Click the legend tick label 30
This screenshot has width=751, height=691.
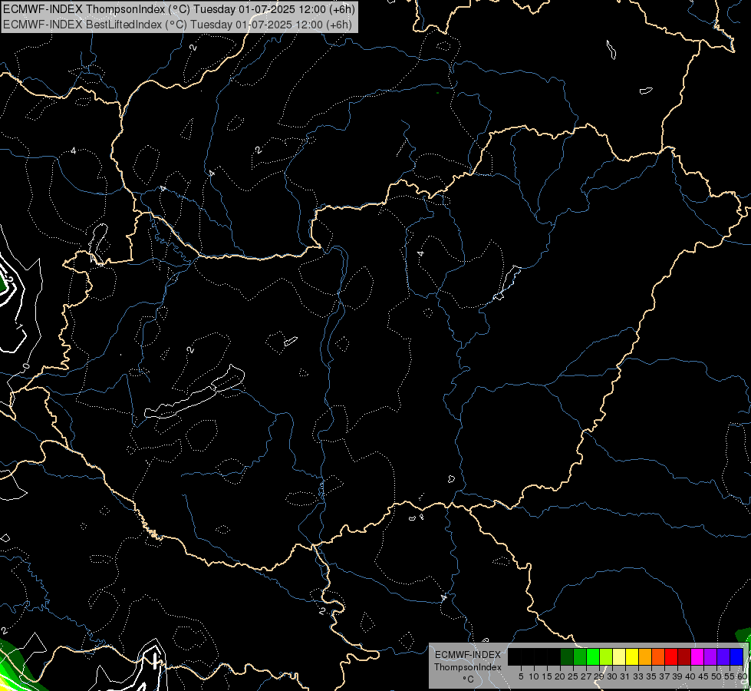pos(612,676)
